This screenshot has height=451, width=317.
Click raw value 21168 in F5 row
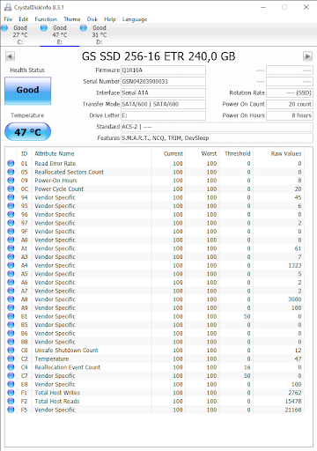pyautogui.click(x=293, y=410)
